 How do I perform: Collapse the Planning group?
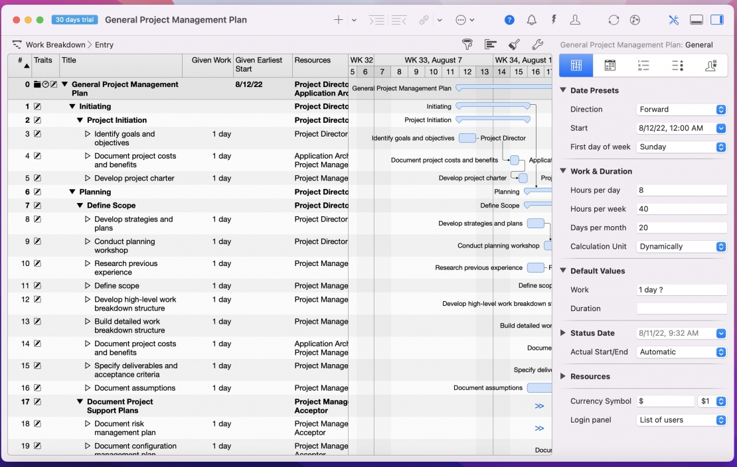[x=72, y=192]
